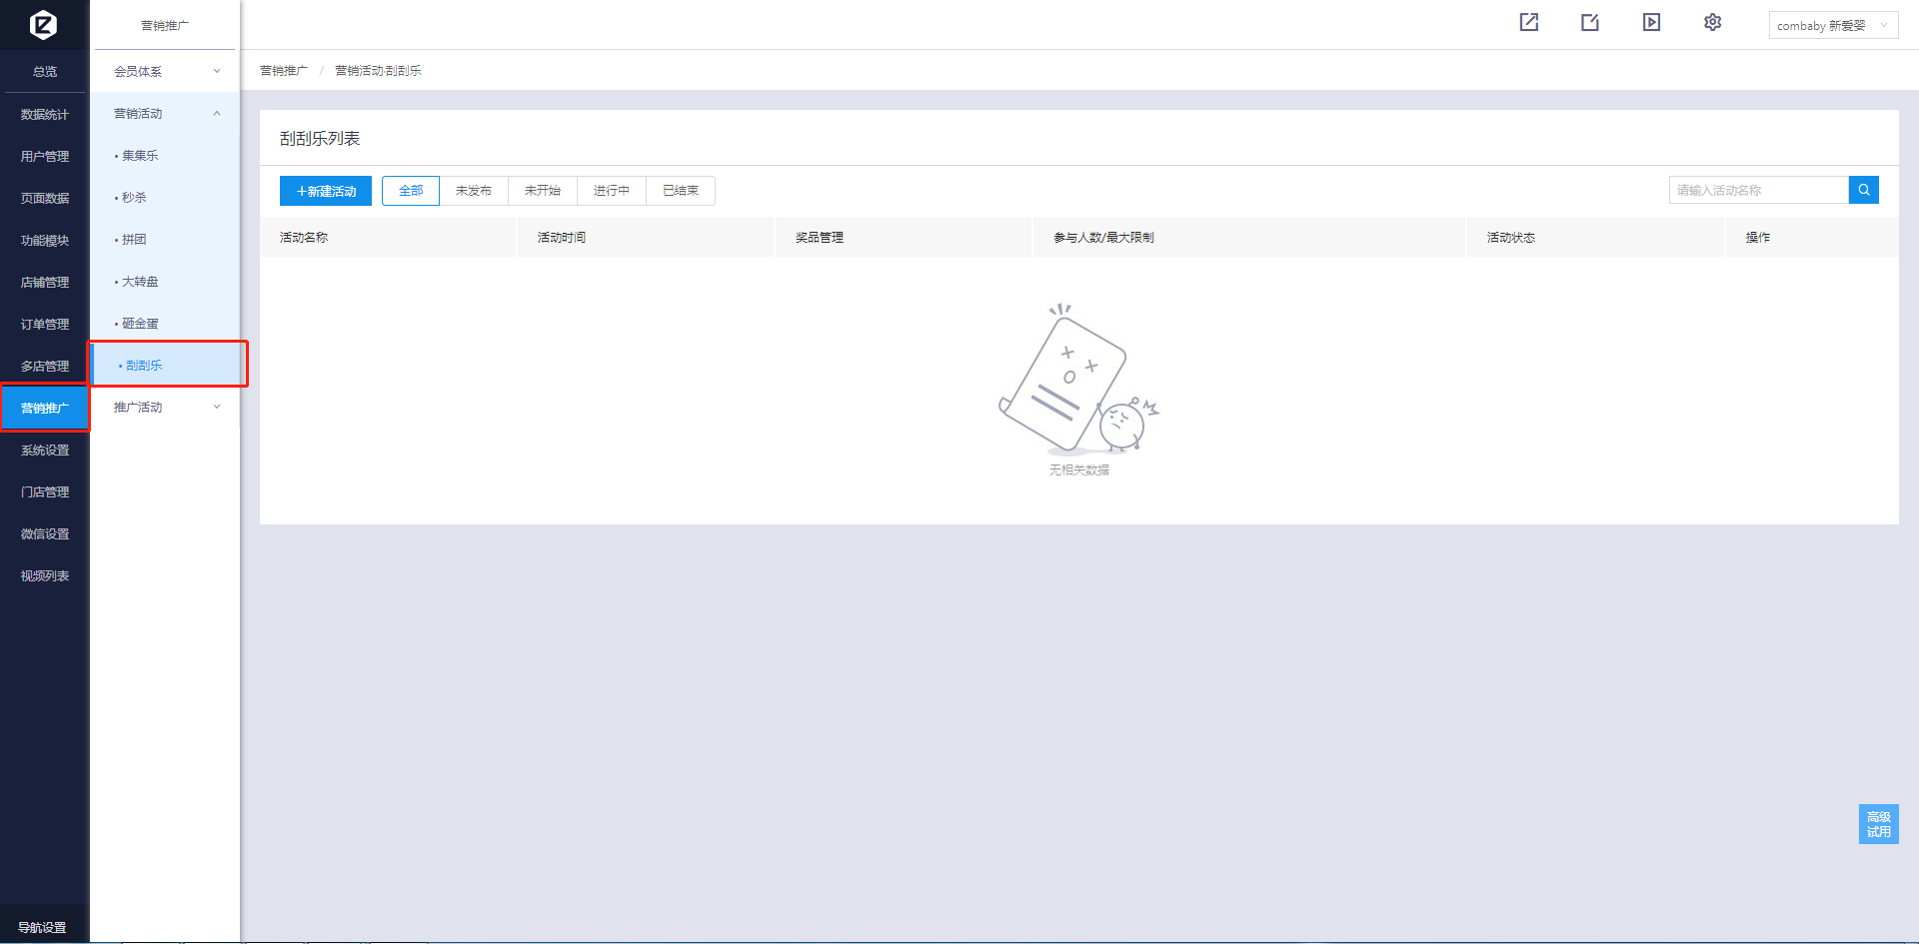
Task: Open the 大转盘 activity page
Action: [140, 282]
